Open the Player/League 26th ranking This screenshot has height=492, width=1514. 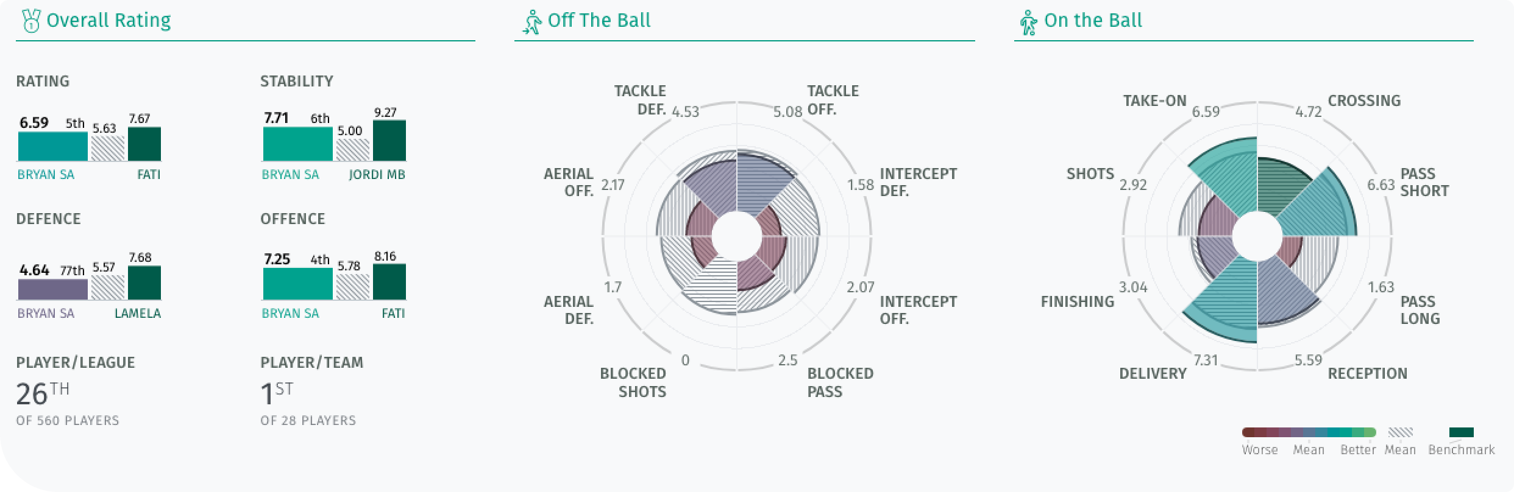43,394
